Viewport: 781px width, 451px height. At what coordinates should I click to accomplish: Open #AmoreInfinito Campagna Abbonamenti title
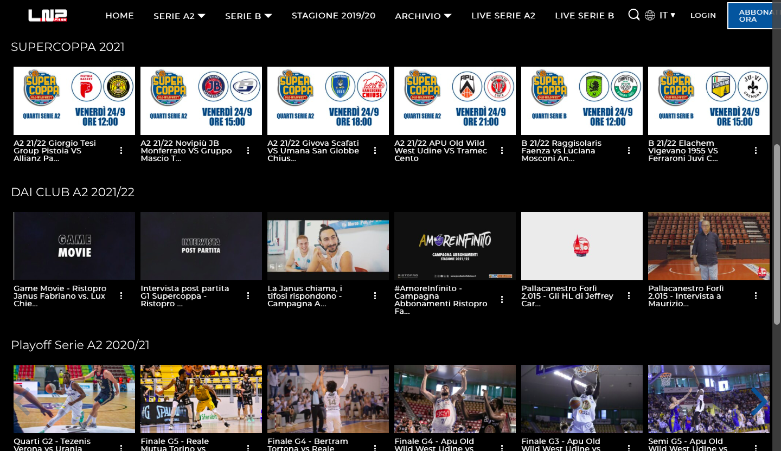click(441, 300)
